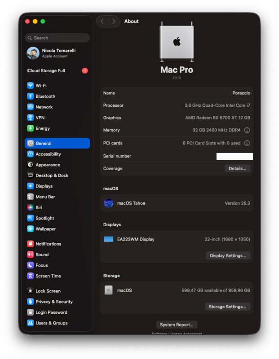Click Nicola Tomarelli profile avatar

[x=33, y=53]
